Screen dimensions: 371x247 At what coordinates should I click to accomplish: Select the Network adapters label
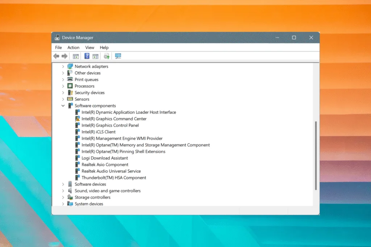coord(91,66)
